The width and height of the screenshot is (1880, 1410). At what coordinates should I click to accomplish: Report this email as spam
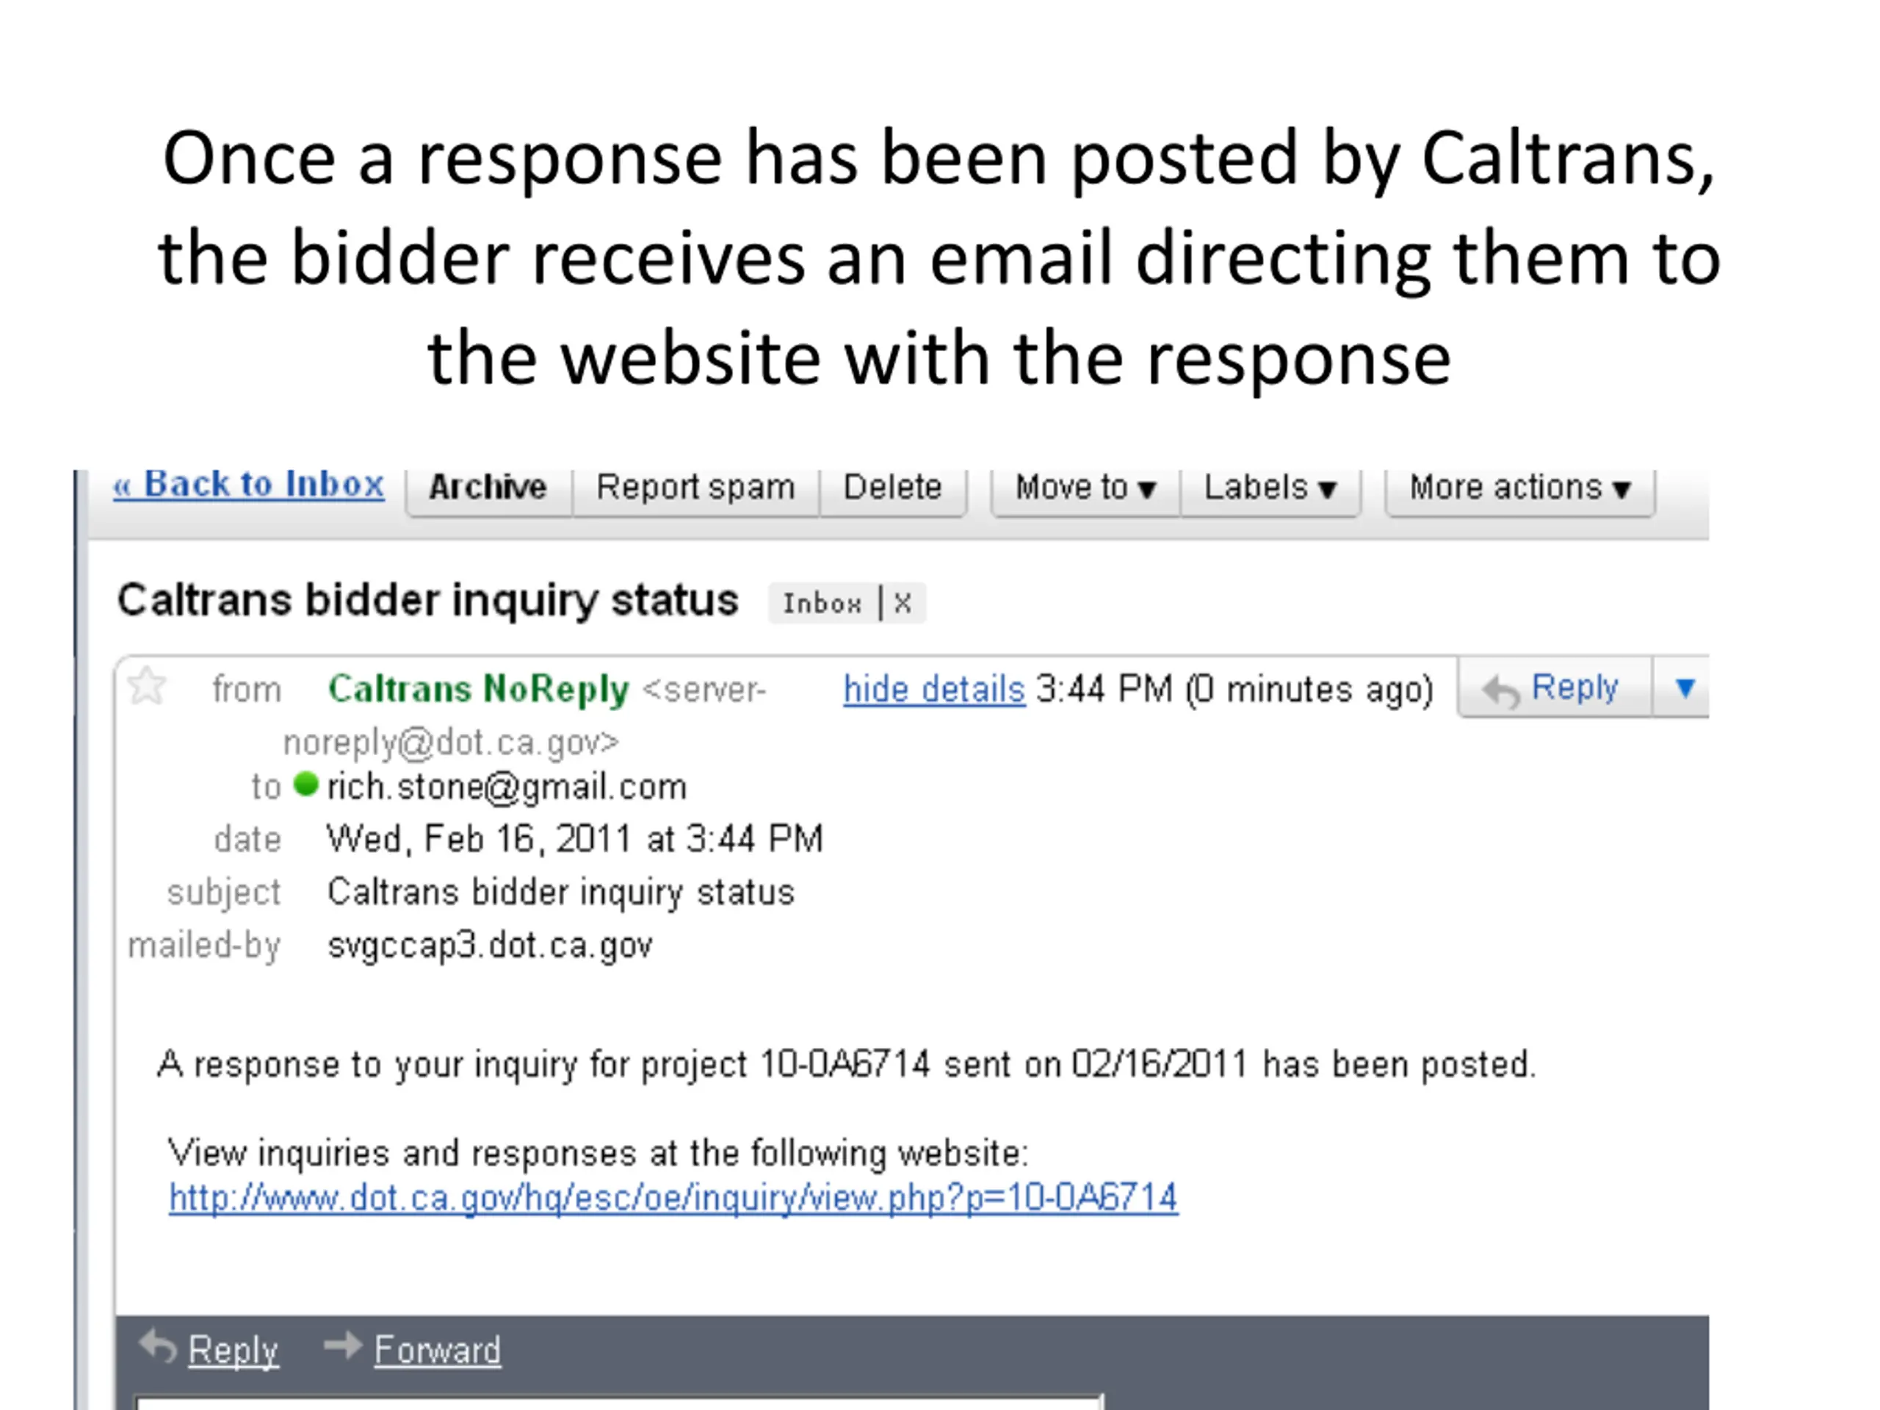pos(695,488)
